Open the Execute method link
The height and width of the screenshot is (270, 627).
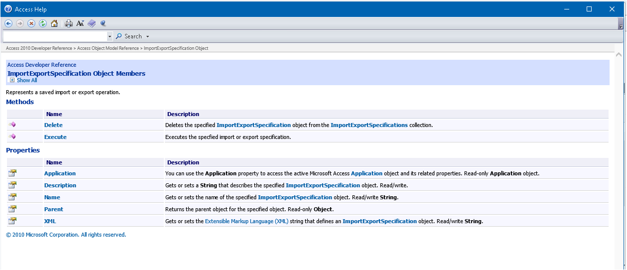[x=55, y=137]
